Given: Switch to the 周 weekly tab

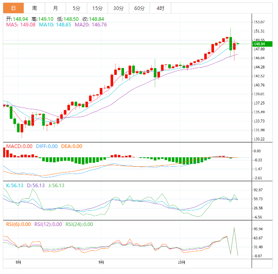Looking at the screenshot, I should point(34,8).
